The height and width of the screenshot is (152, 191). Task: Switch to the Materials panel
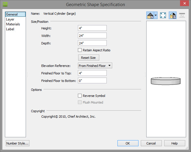(x=13, y=24)
